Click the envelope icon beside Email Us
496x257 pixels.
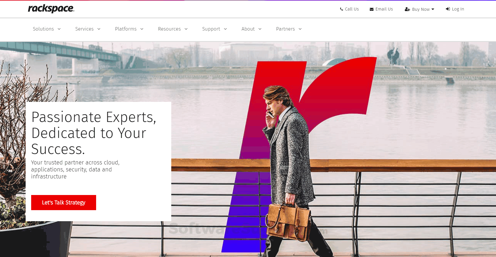(372, 9)
